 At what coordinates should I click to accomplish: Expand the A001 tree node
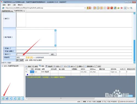coord(2,66)
